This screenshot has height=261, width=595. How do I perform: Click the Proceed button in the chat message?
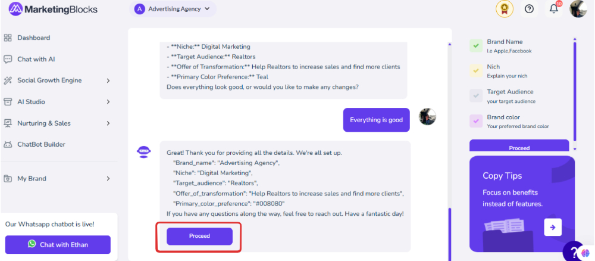(199, 237)
